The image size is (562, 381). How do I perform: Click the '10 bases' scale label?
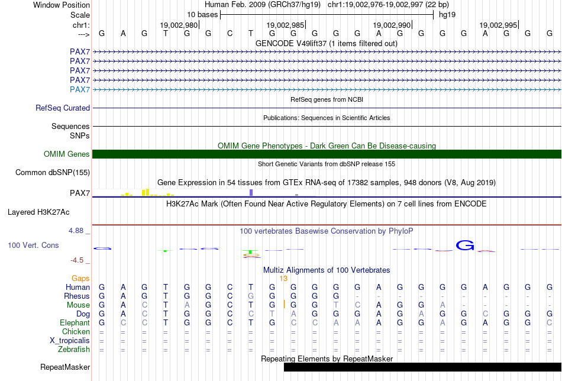pyautogui.click(x=202, y=15)
